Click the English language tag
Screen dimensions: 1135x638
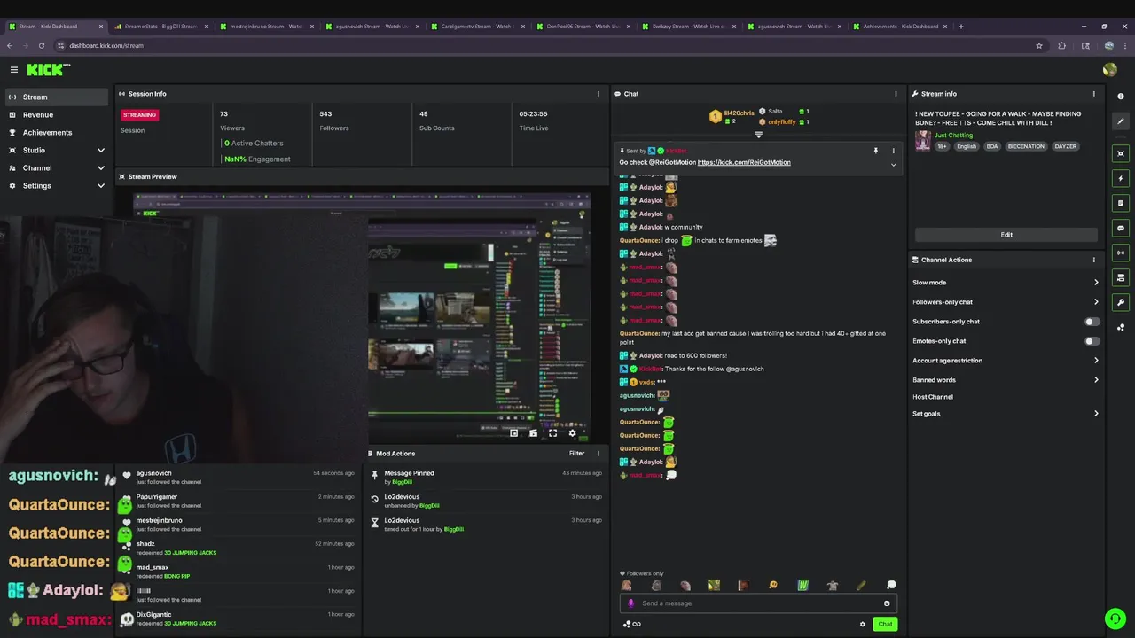tap(967, 146)
